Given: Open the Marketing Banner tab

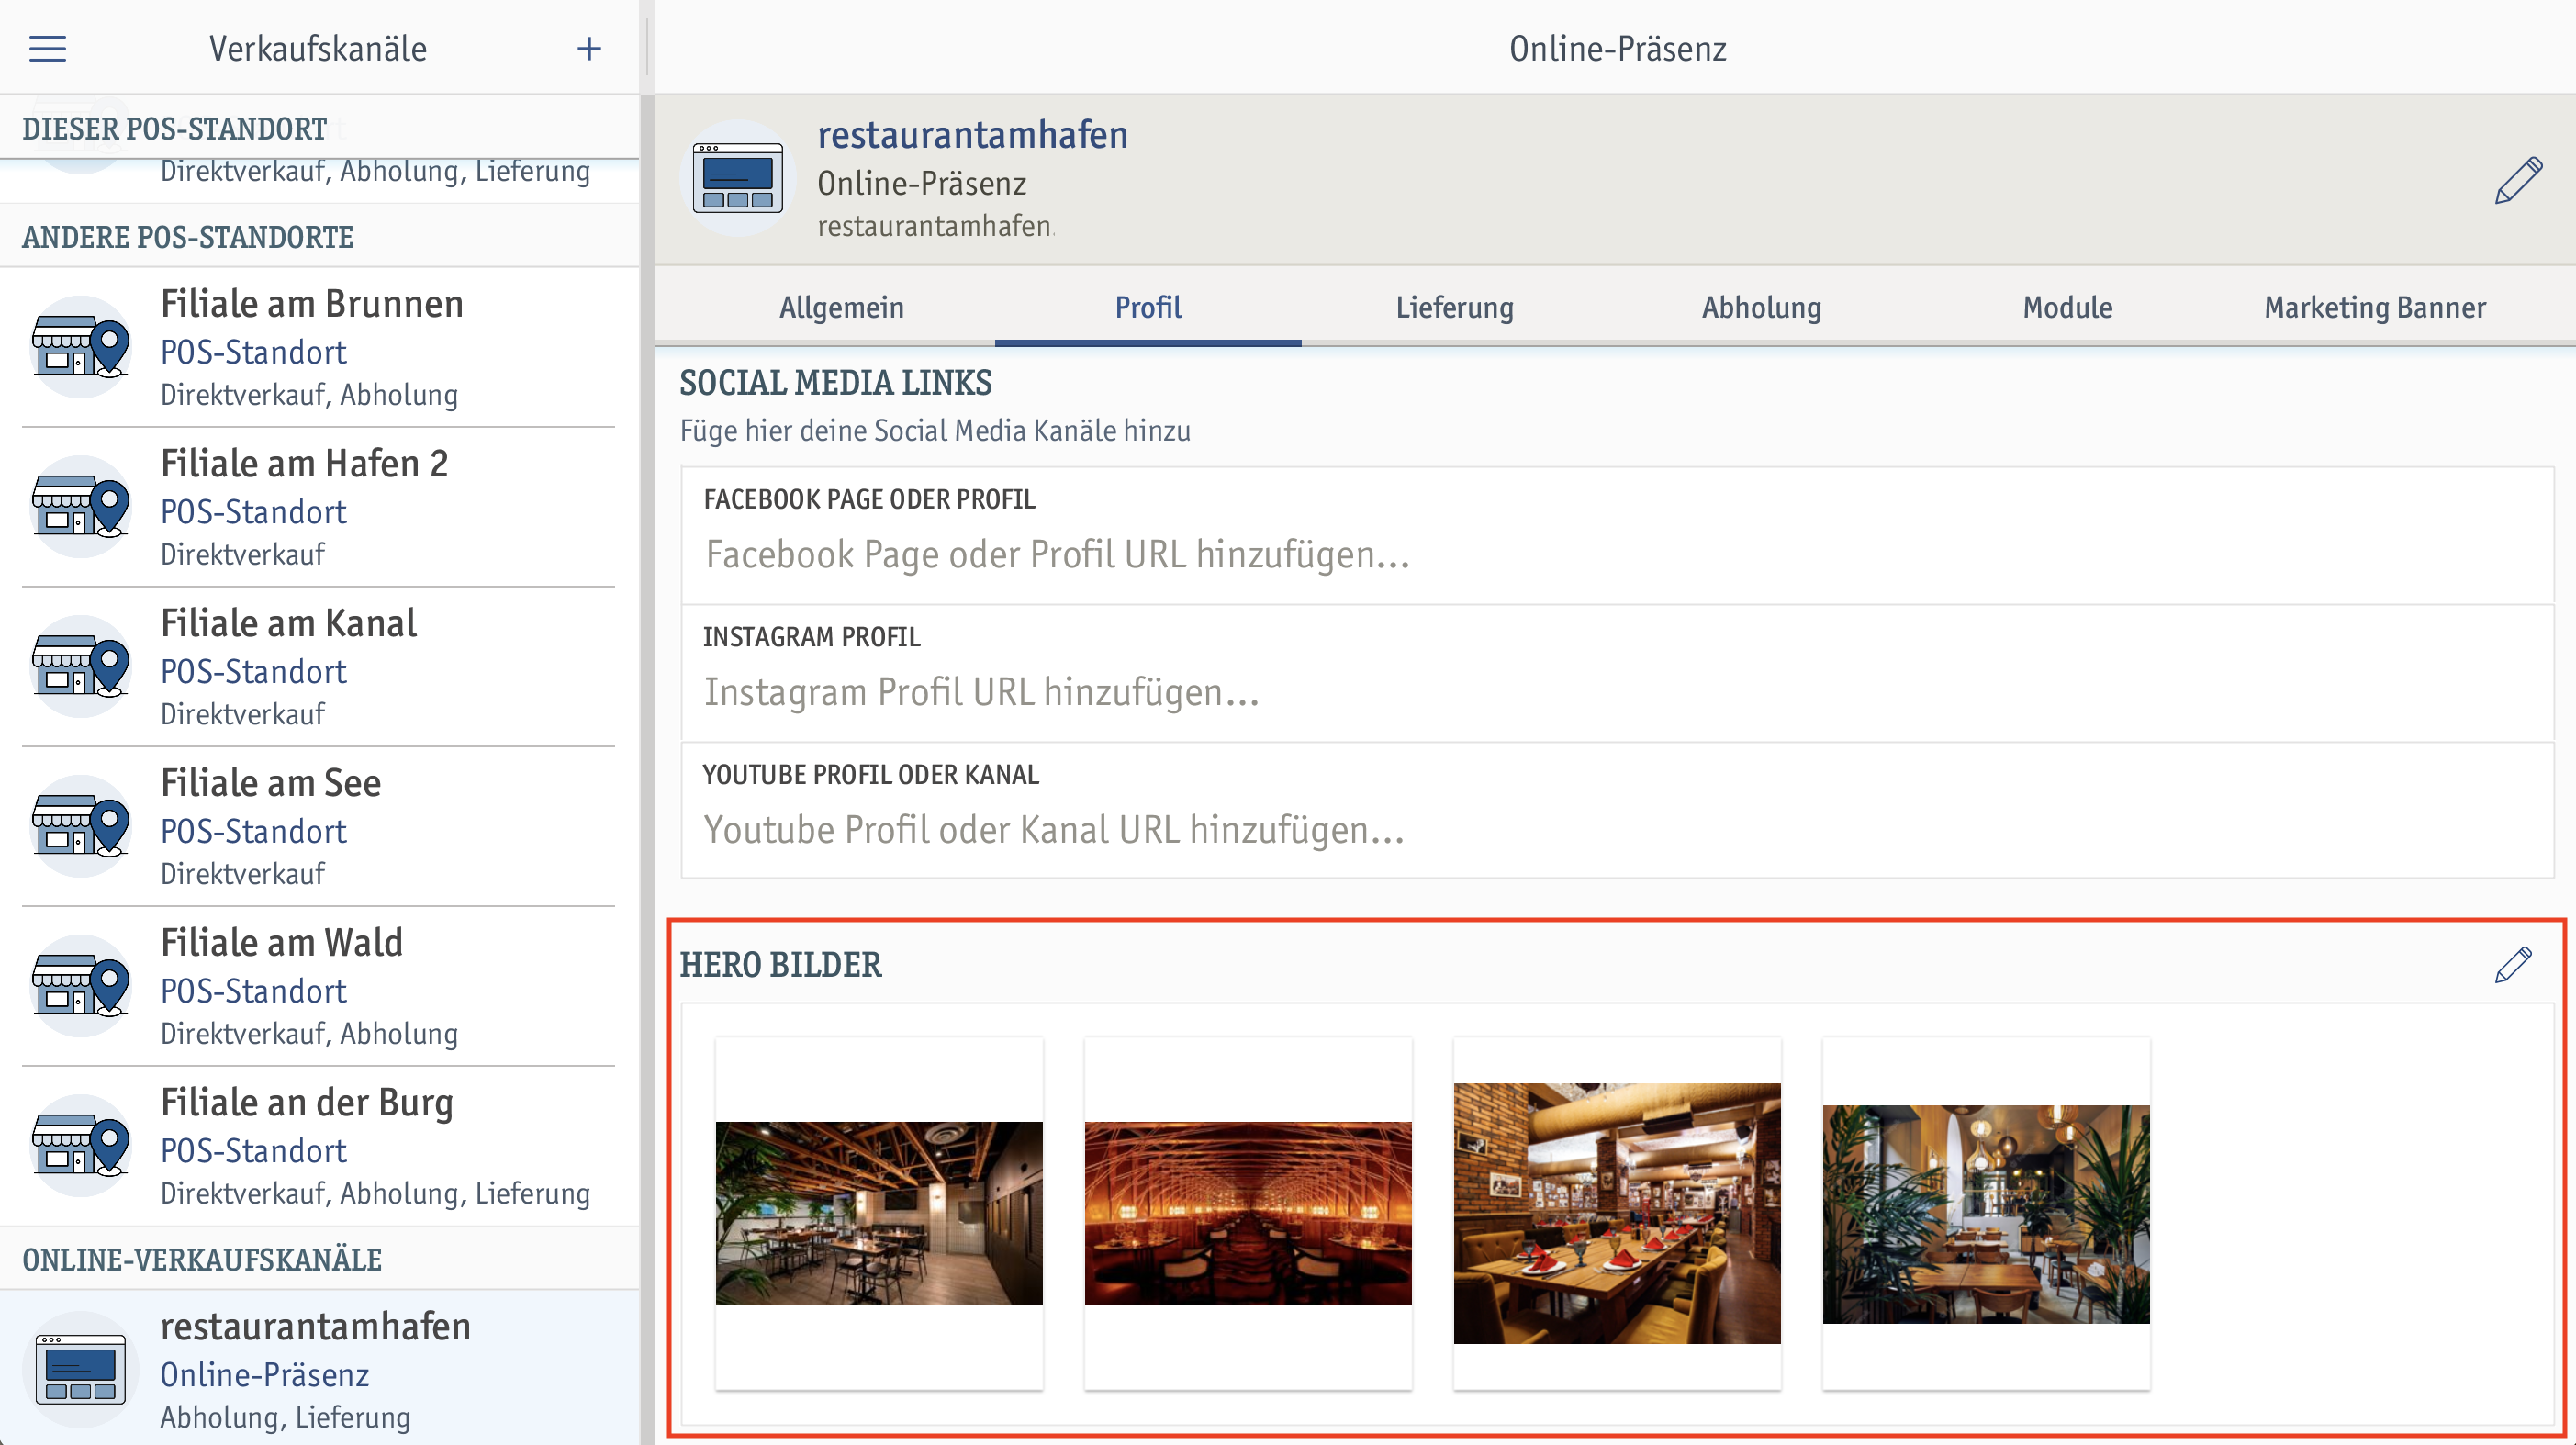Looking at the screenshot, I should click(2375, 307).
